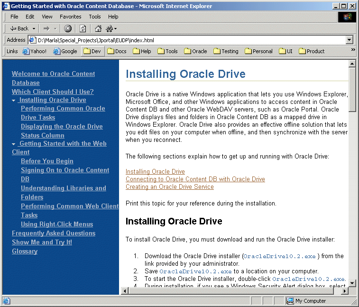
Task: Click the status bar page icon
Action: click(7, 300)
